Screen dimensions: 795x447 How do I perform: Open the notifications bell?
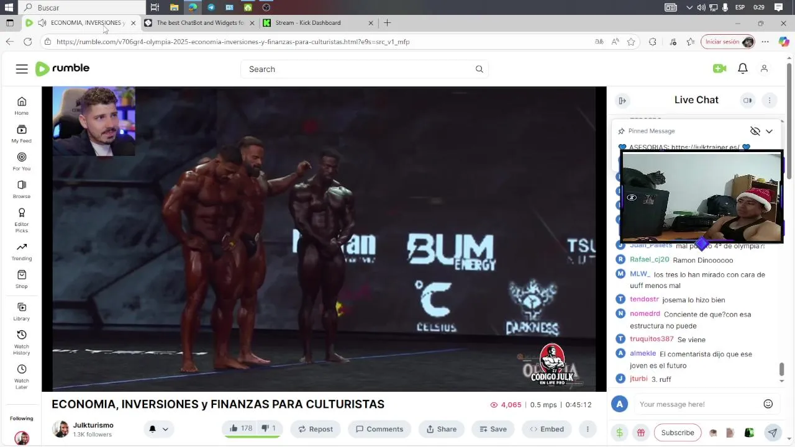[x=743, y=69]
